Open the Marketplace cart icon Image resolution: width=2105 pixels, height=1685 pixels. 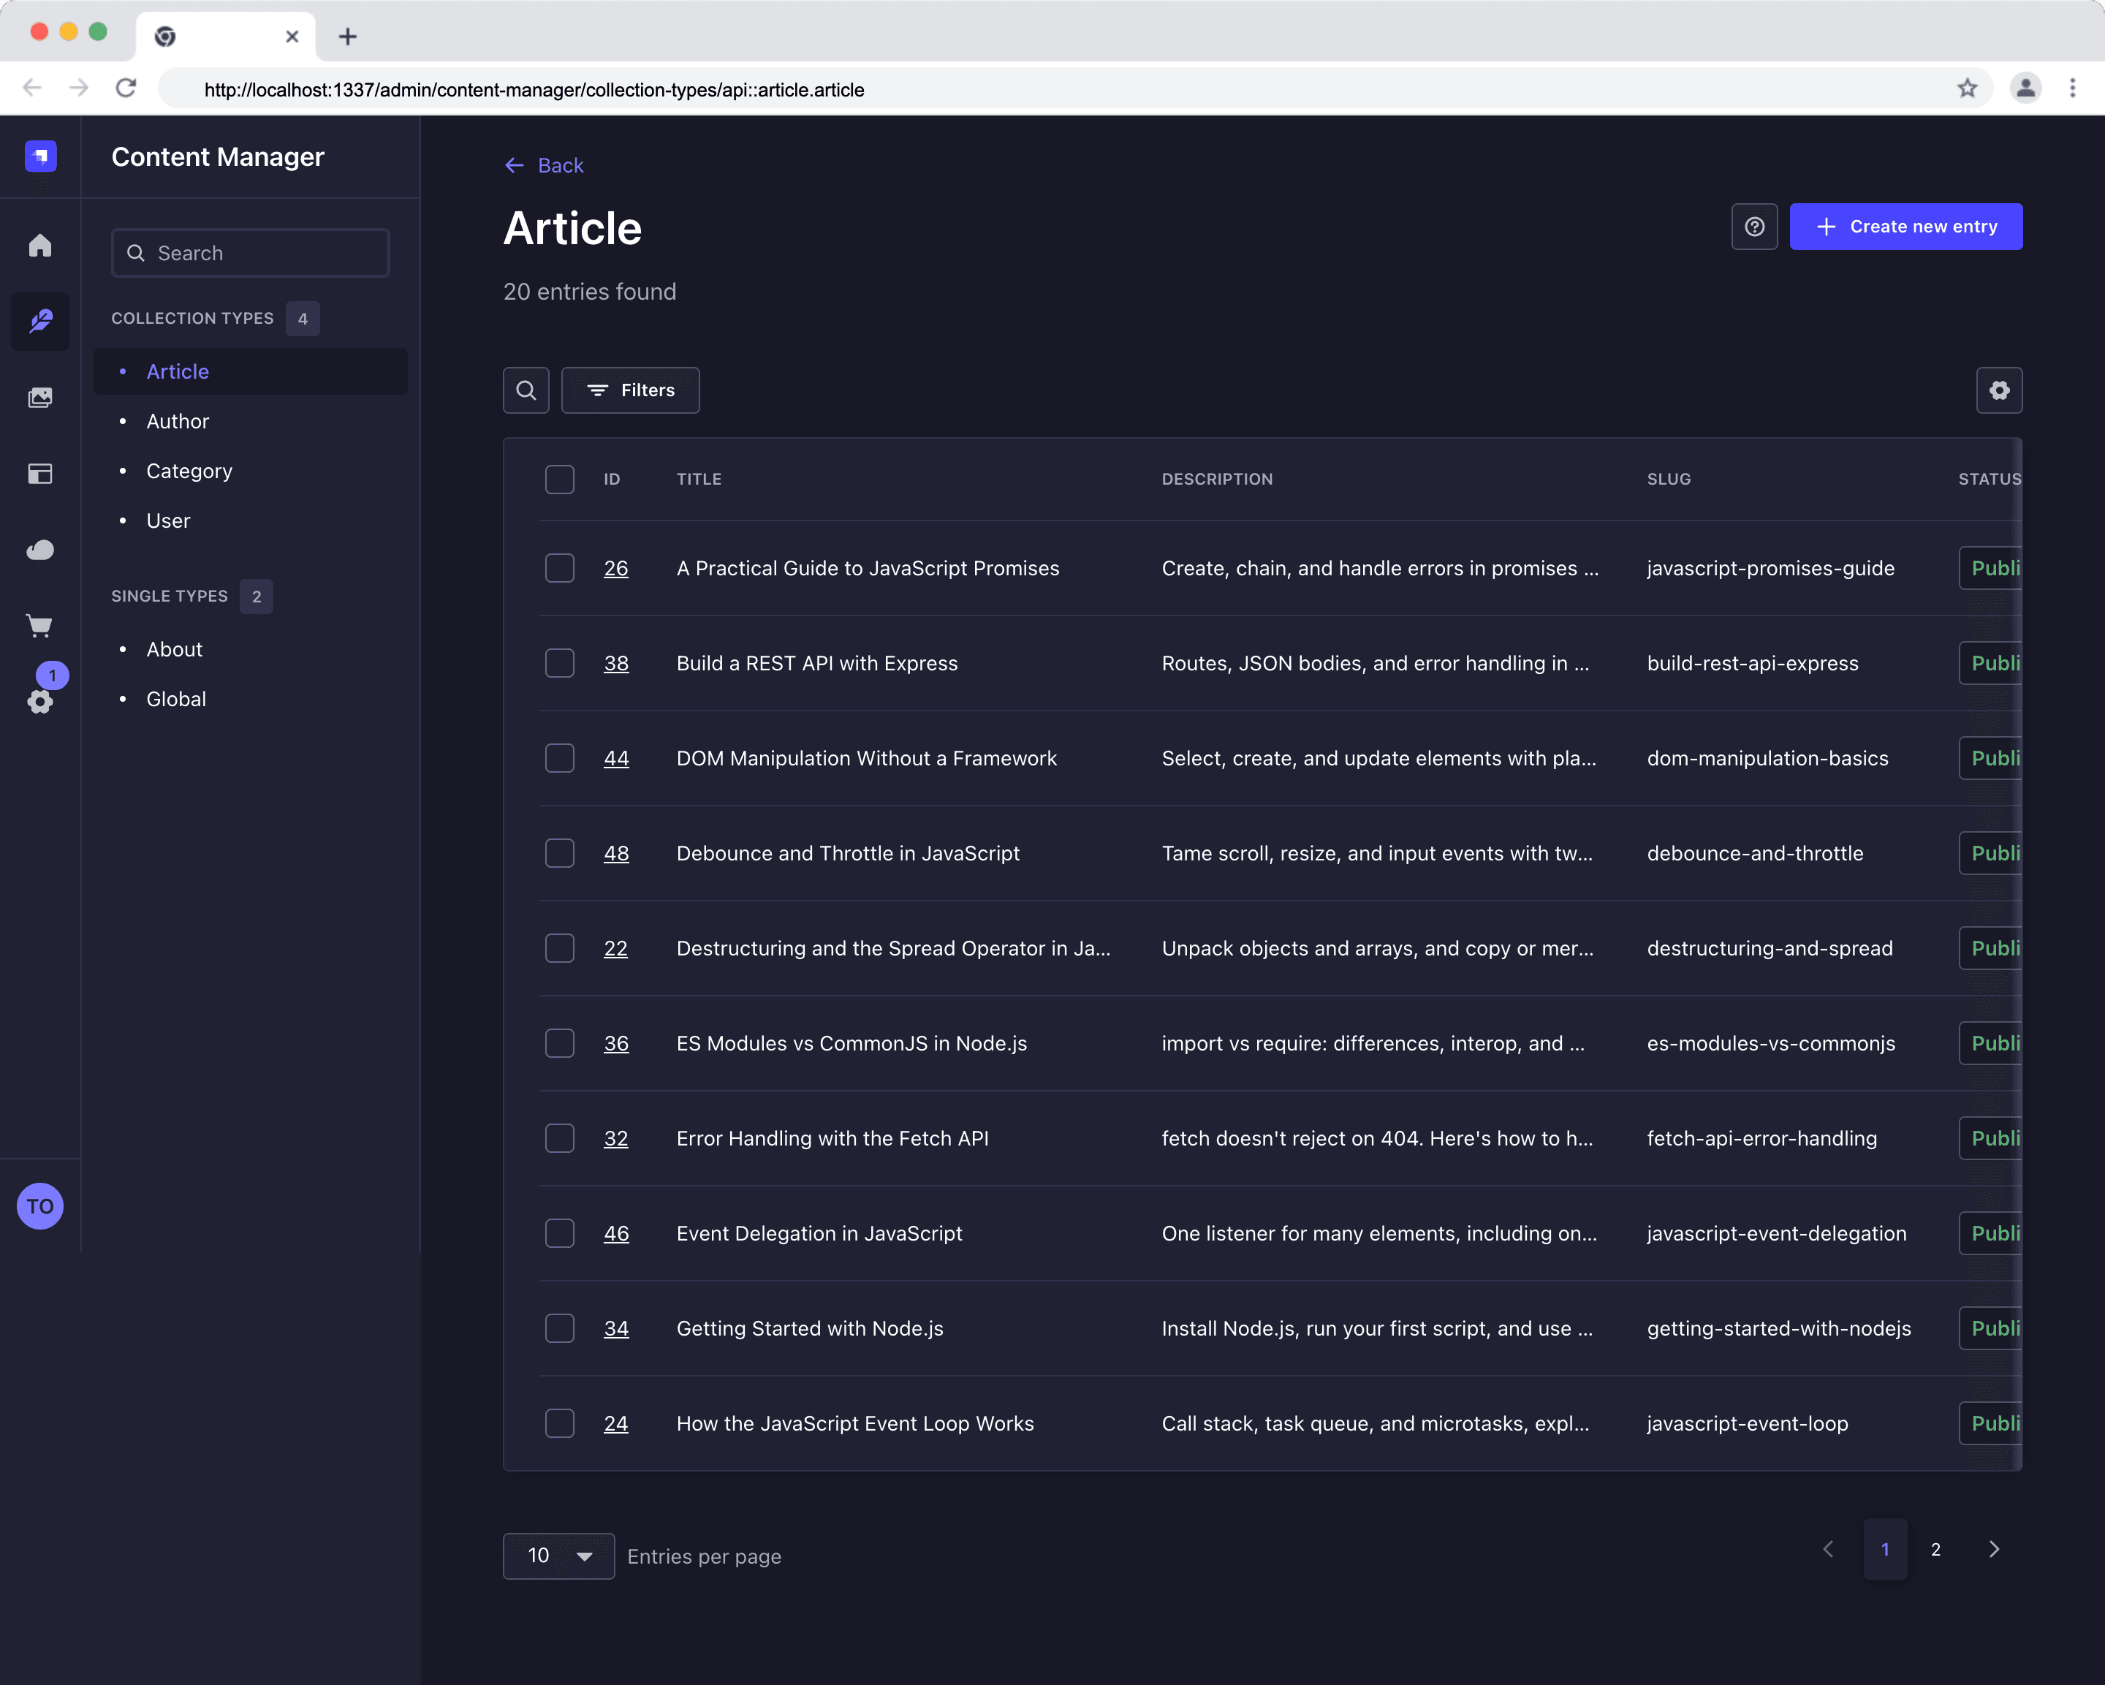(40, 626)
